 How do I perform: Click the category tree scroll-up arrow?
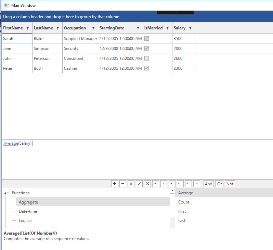pos(172,190)
